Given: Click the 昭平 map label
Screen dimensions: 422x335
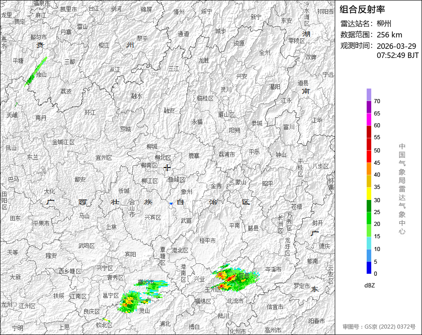Looking at the screenshot, I should click(268, 183).
